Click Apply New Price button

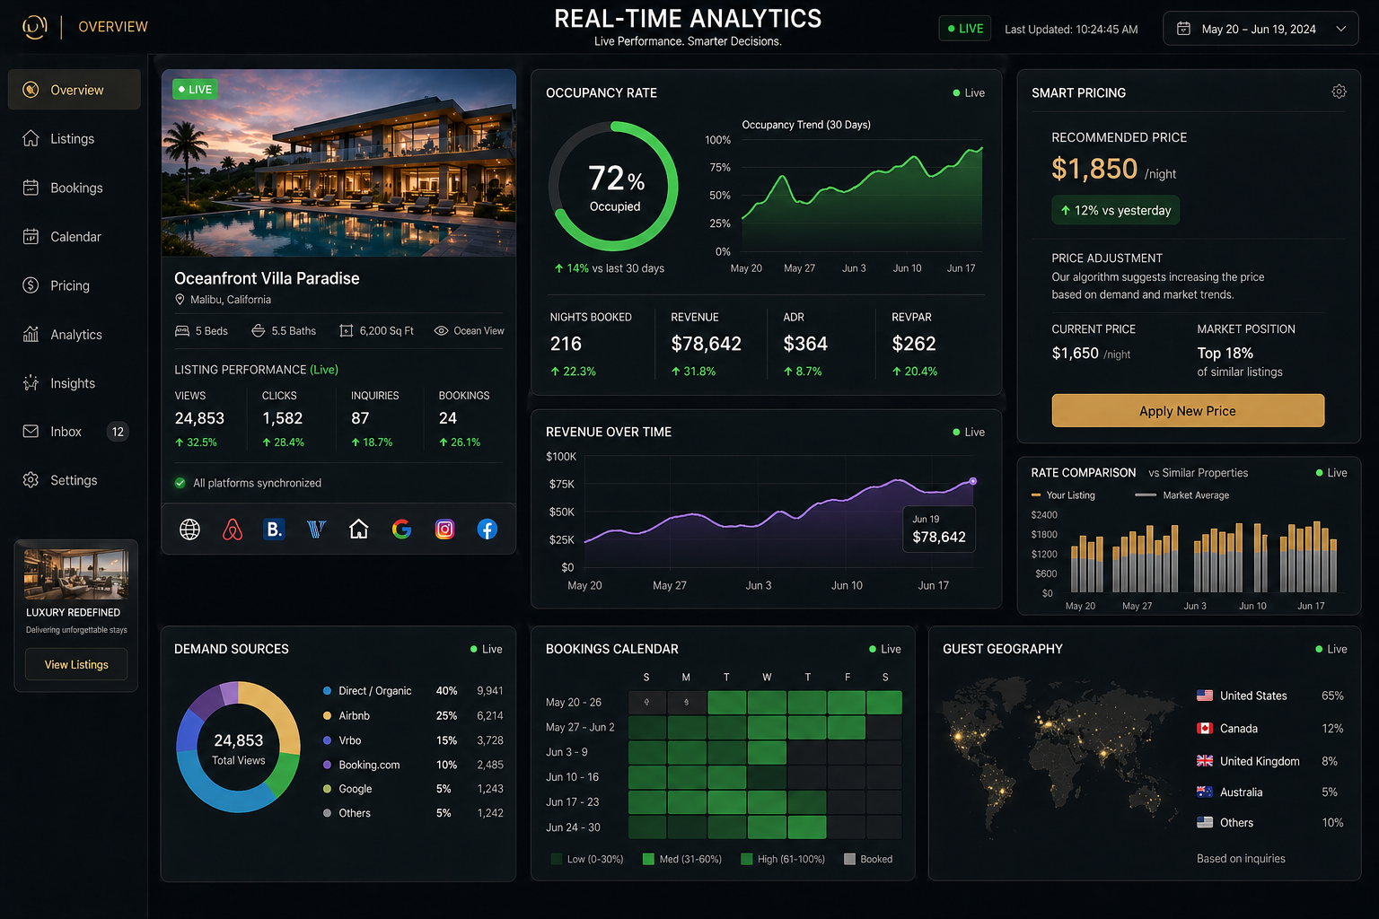(1188, 411)
